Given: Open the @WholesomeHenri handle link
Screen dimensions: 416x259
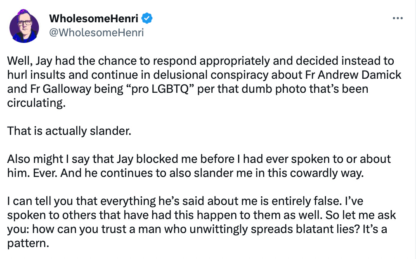Looking at the screenshot, I should click(x=96, y=33).
